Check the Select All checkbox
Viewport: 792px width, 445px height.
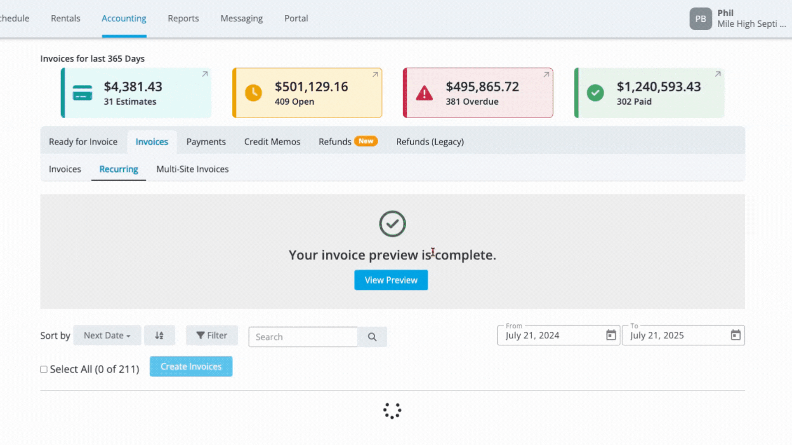(x=44, y=369)
